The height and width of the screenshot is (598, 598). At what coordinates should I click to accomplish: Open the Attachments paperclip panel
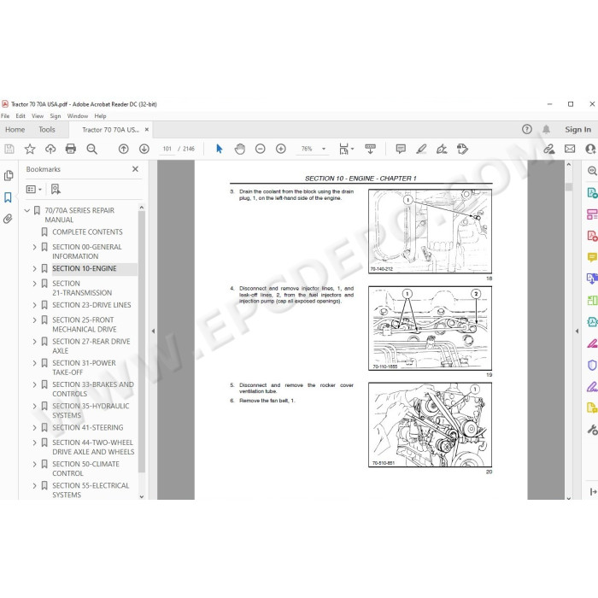(8, 219)
